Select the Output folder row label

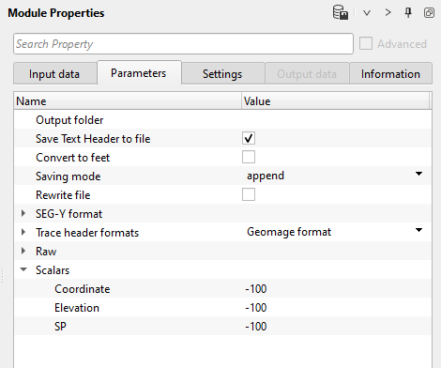pos(69,120)
